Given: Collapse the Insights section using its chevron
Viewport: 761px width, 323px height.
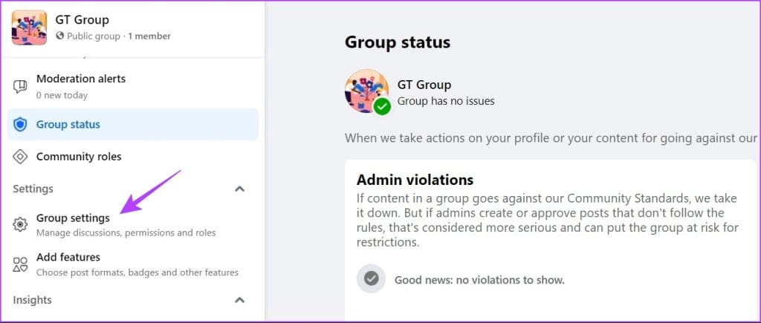Looking at the screenshot, I should point(239,300).
